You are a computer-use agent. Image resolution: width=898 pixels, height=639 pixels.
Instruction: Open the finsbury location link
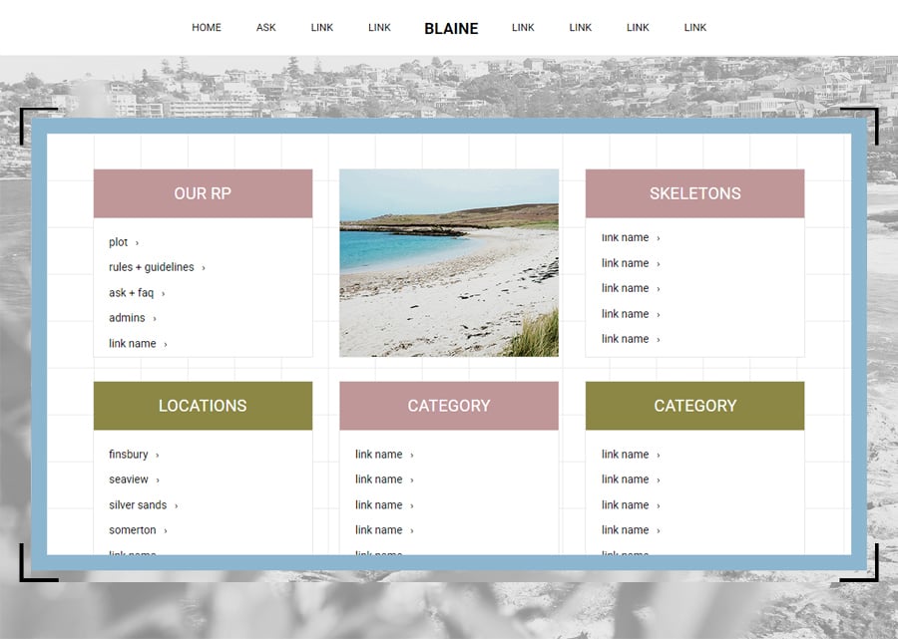129,455
